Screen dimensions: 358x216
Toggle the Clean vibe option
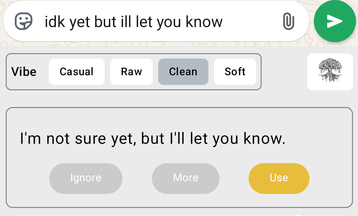click(x=183, y=72)
